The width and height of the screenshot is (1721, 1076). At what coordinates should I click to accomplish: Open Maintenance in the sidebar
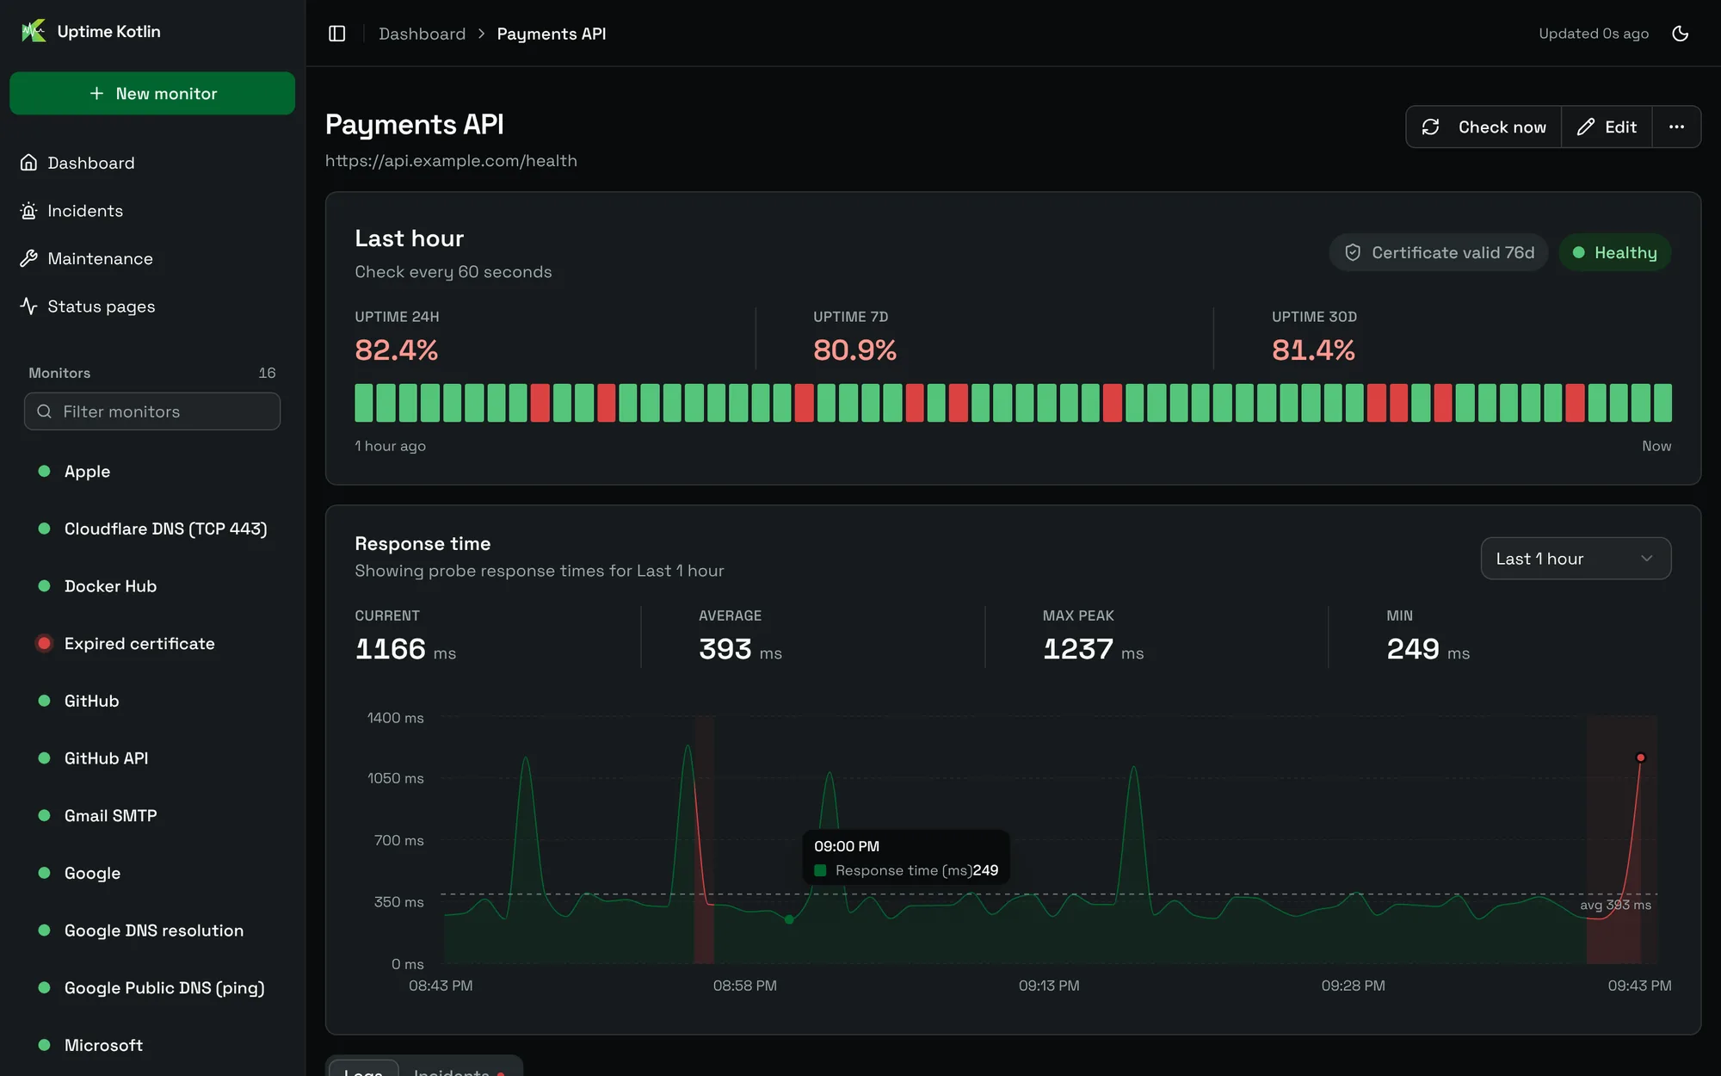pyautogui.click(x=152, y=258)
